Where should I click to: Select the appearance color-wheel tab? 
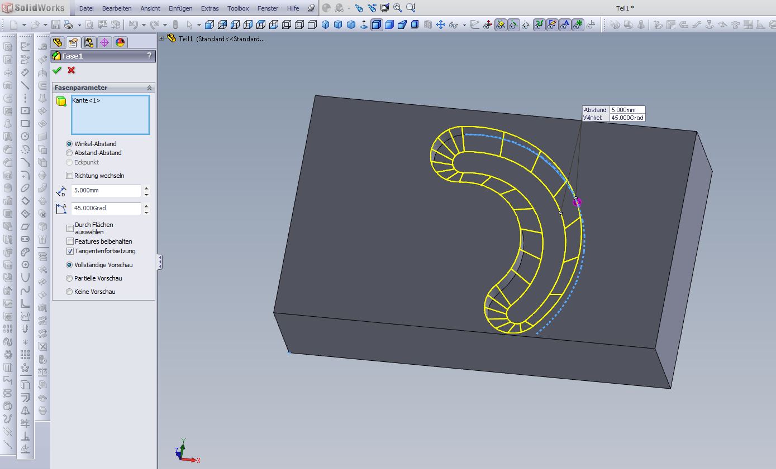coord(120,43)
